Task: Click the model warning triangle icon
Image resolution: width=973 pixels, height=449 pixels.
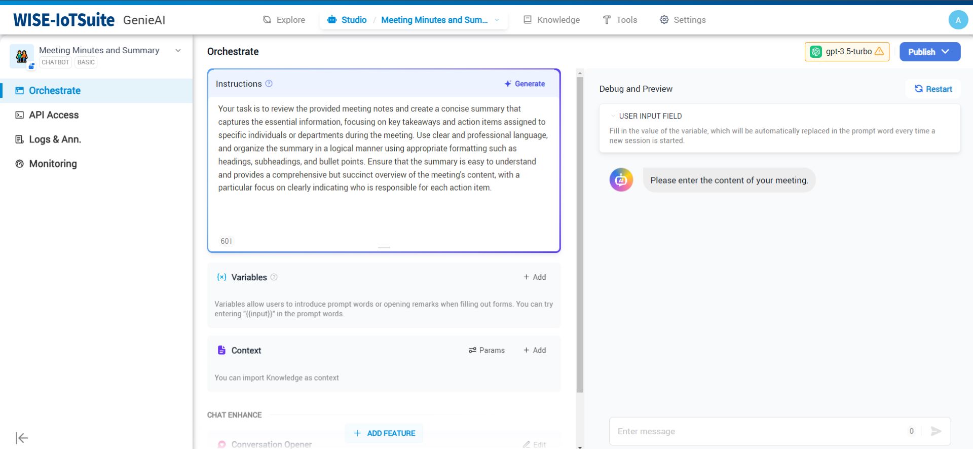Action: pyautogui.click(x=879, y=51)
